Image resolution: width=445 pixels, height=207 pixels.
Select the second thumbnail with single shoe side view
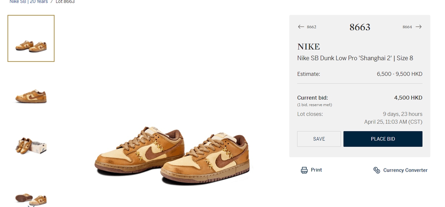(31, 96)
